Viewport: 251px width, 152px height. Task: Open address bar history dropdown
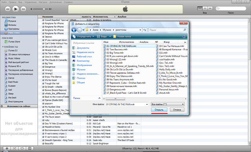pos(140,30)
